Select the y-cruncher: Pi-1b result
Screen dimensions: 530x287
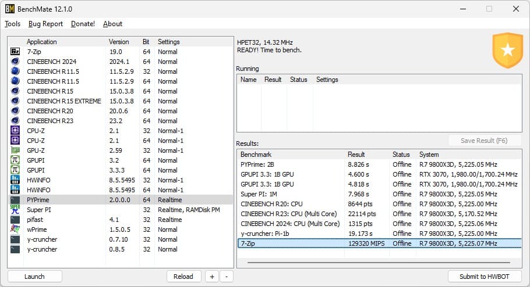click(379, 234)
